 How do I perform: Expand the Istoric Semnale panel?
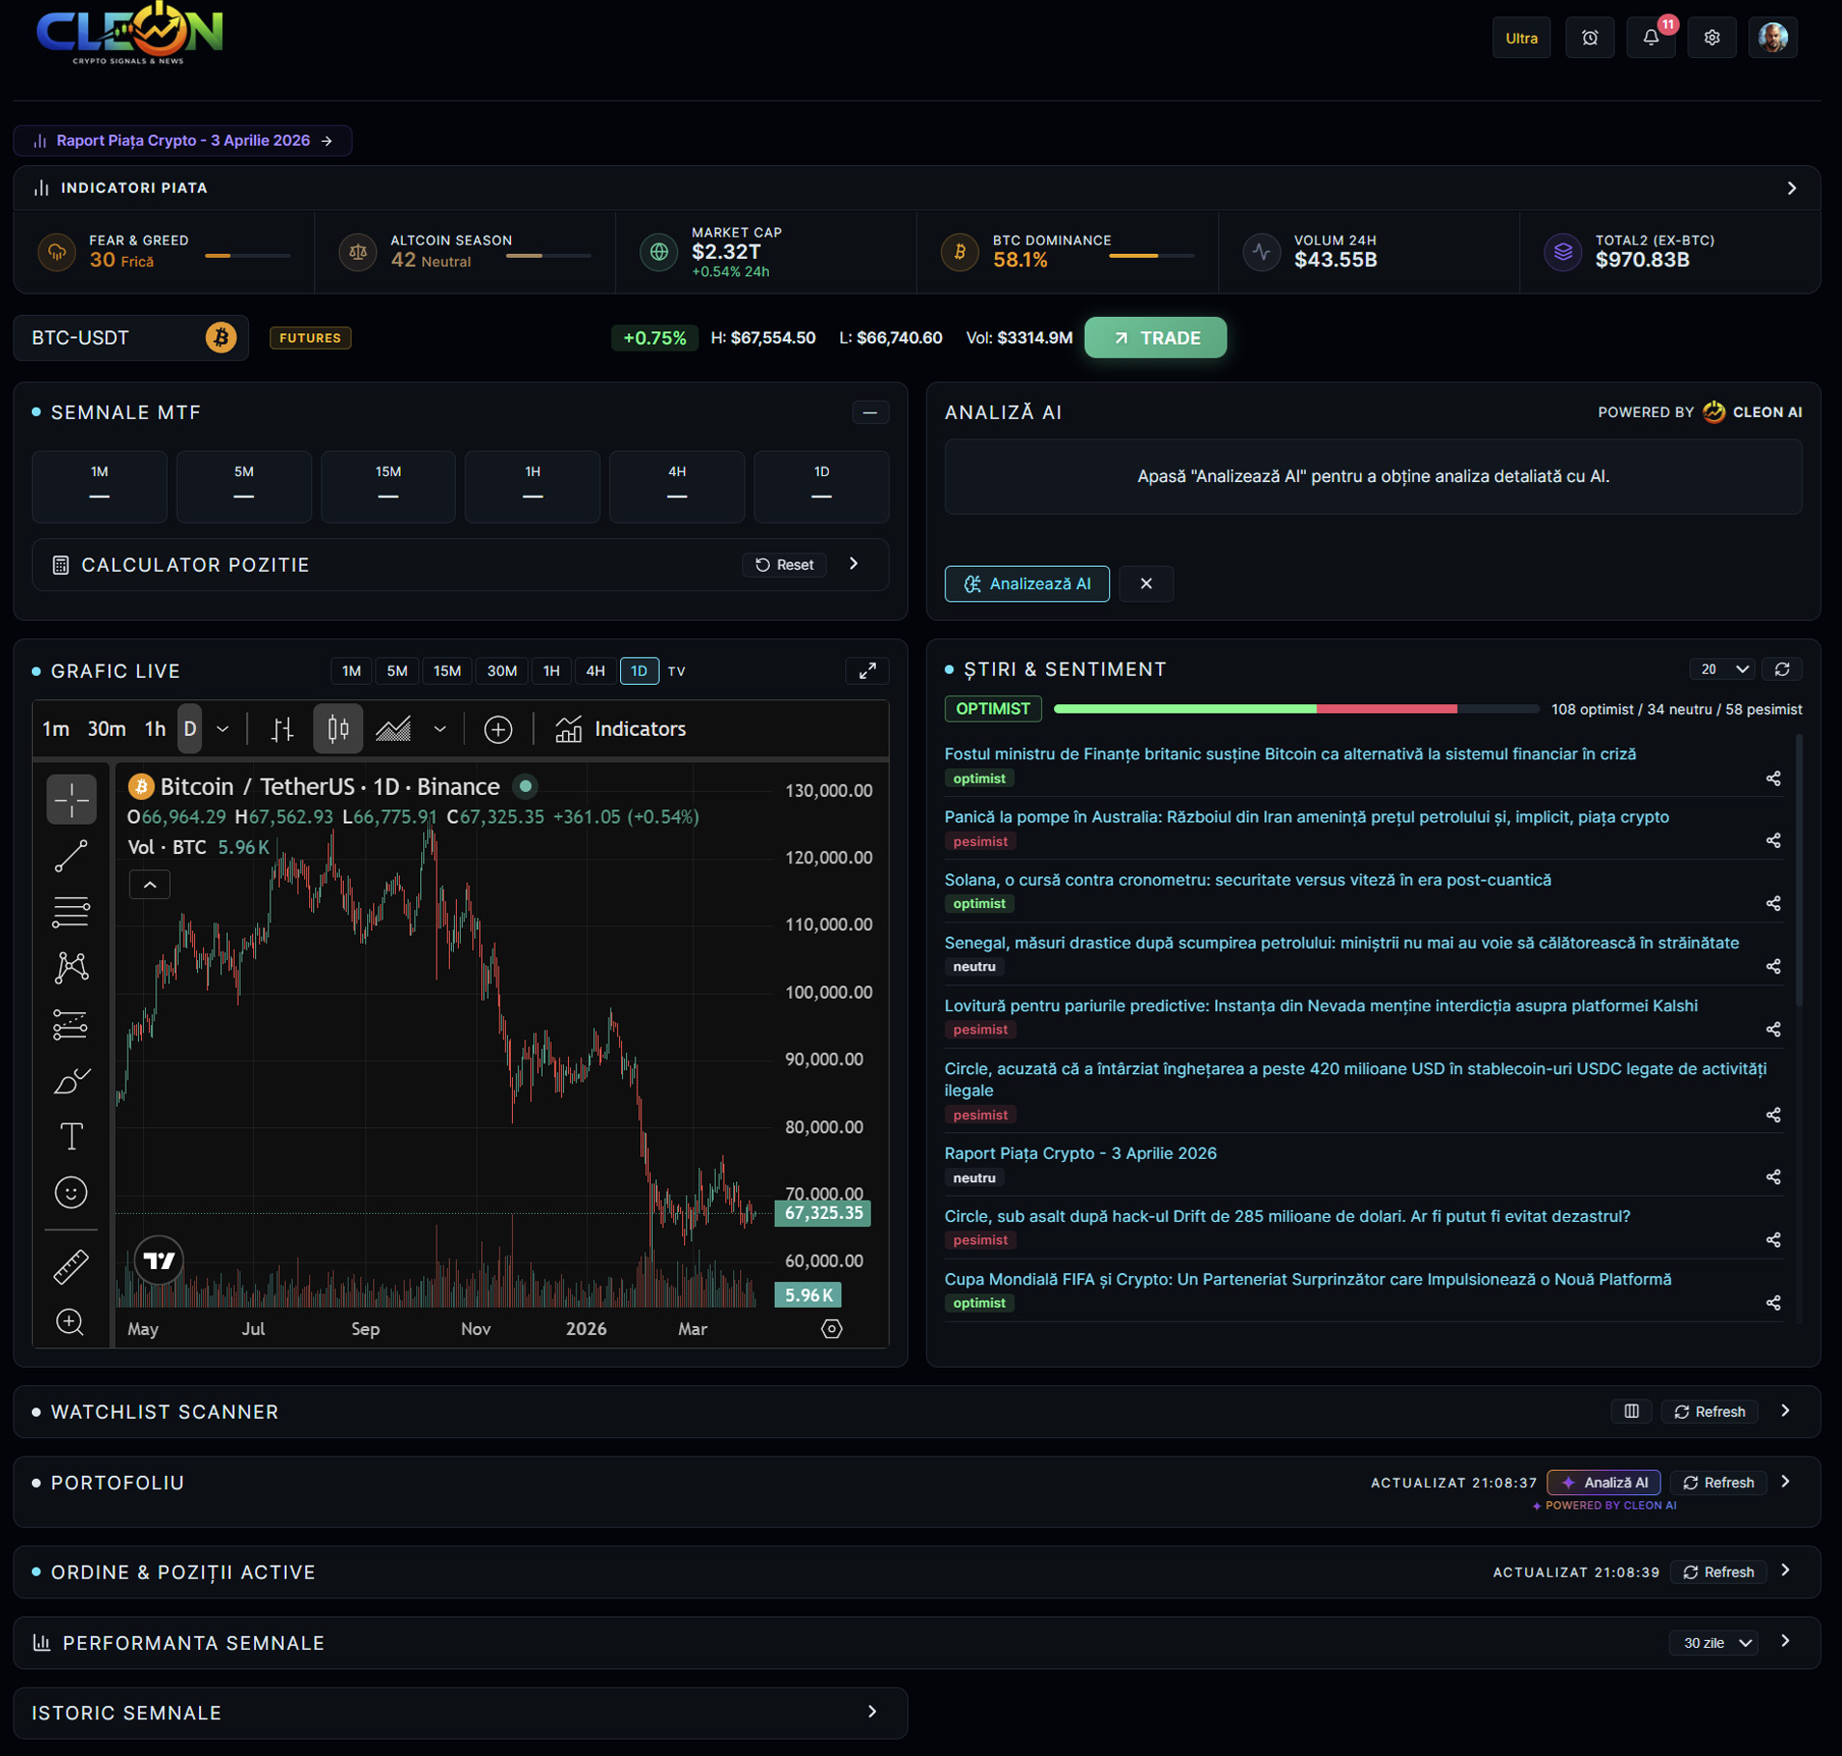(873, 1712)
